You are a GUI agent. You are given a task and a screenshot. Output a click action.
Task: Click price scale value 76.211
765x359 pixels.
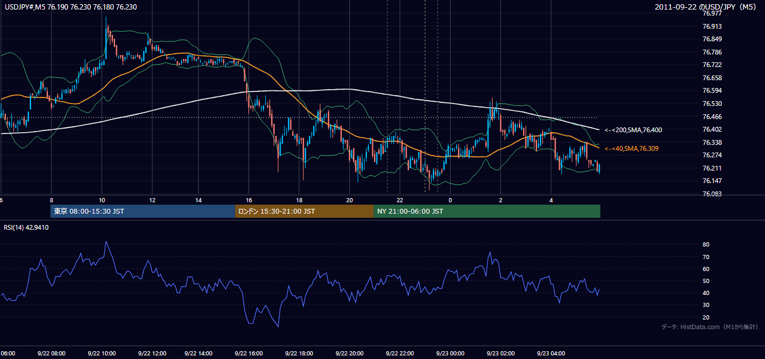(x=712, y=168)
